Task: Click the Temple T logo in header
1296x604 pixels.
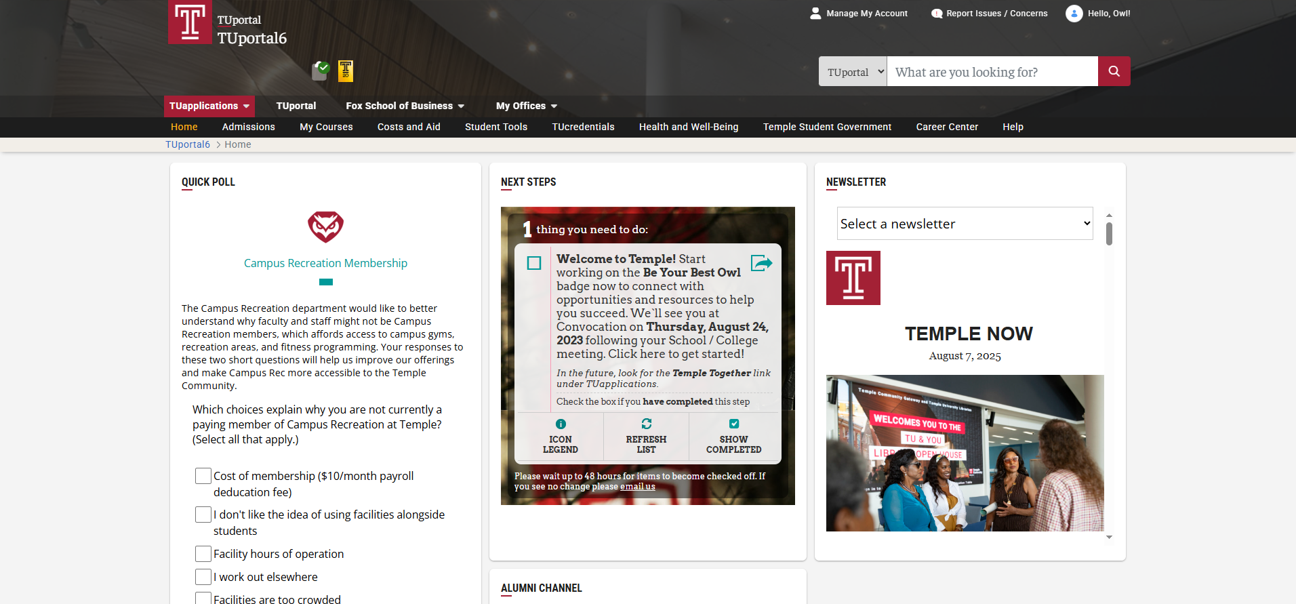Action: [190, 22]
